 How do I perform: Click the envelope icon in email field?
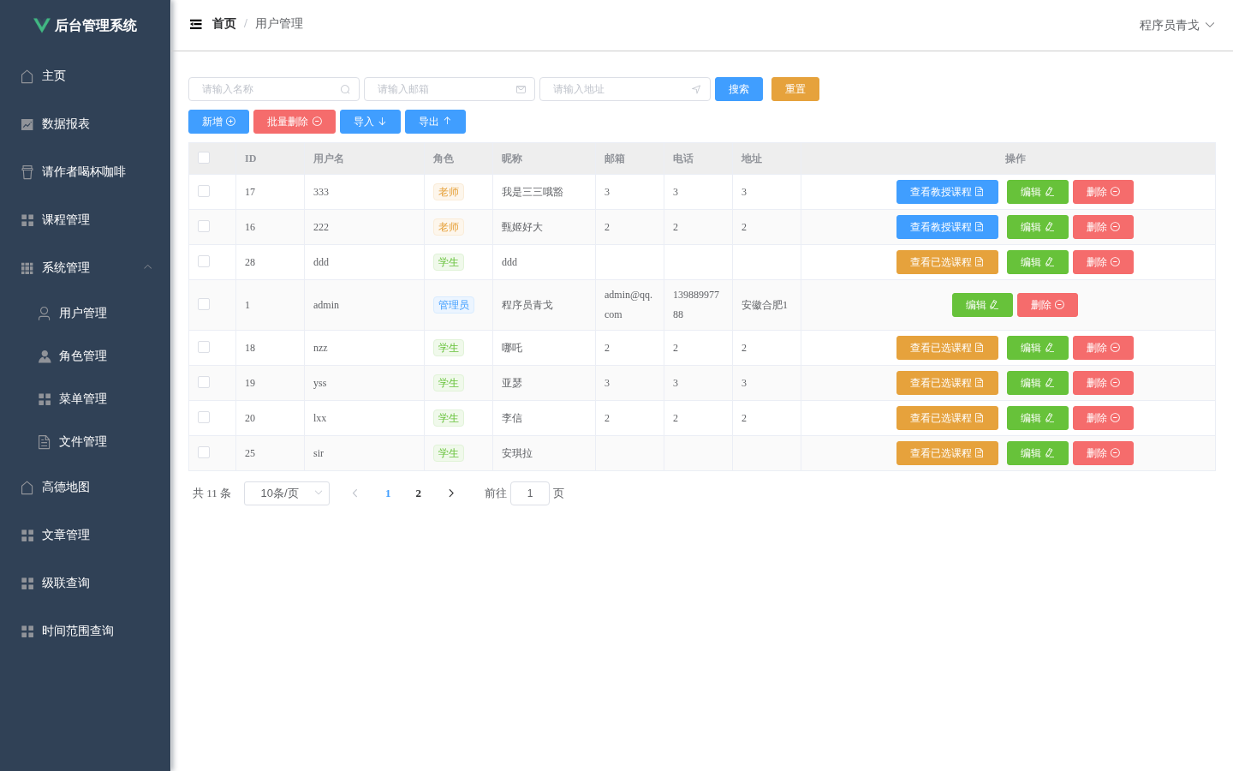[x=521, y=89]
